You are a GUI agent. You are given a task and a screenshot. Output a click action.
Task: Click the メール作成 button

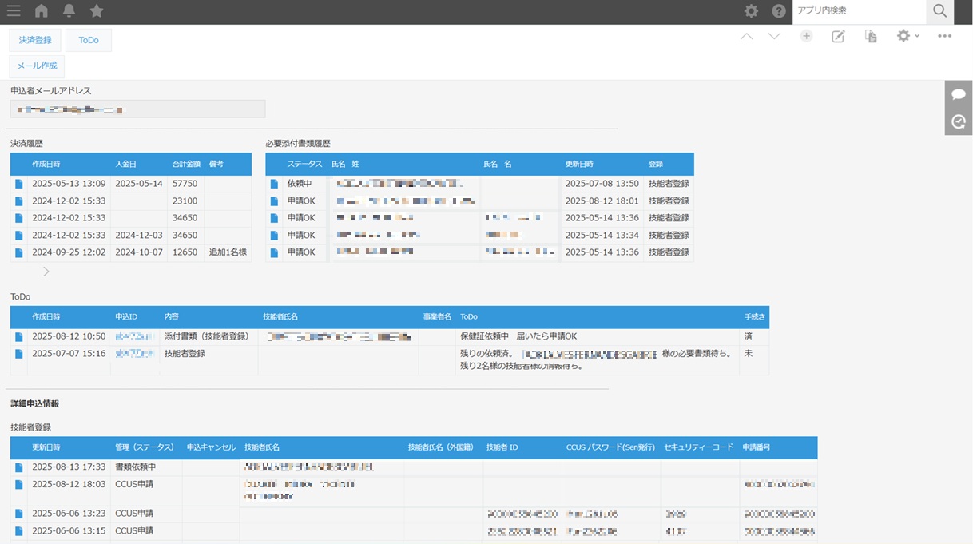[37, 66]
